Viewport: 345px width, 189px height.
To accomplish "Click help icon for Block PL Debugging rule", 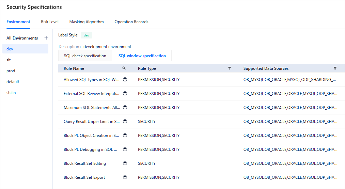I will coord(125,149).
